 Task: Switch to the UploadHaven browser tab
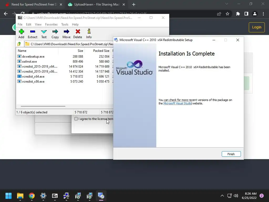96,4
